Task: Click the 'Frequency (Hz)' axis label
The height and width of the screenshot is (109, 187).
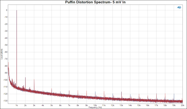Action: coord(95,107)
